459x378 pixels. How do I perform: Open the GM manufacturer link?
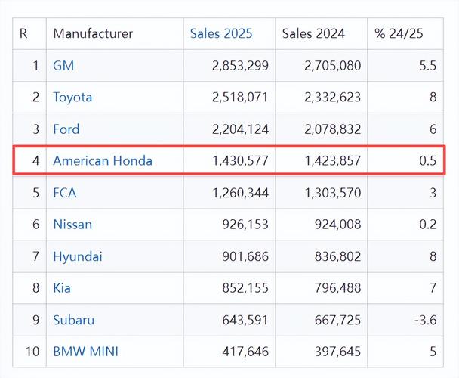pos(63,66)
